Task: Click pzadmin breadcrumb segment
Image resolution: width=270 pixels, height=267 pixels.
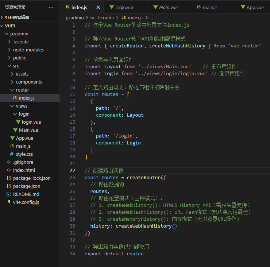Action: (74, 18)
